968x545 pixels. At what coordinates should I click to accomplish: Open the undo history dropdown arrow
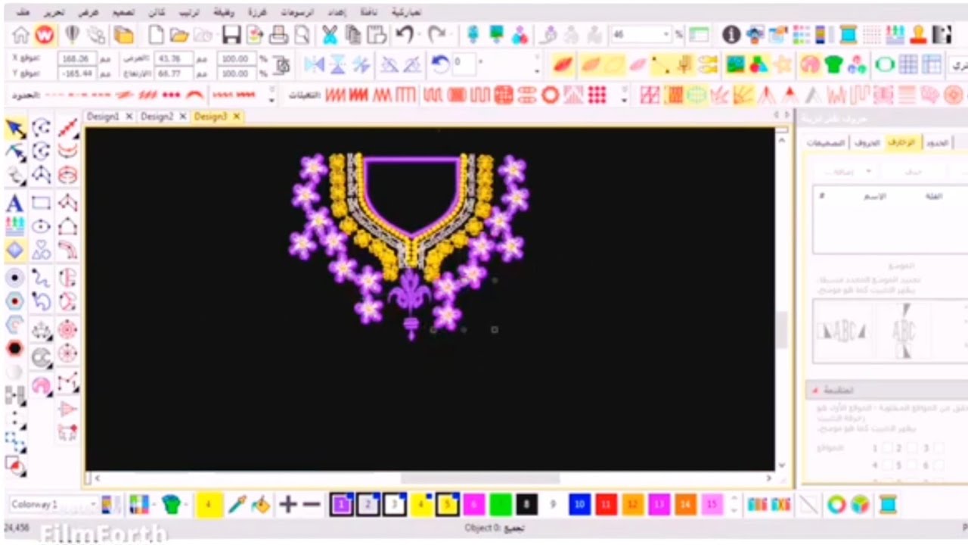[x=419, y=35]
